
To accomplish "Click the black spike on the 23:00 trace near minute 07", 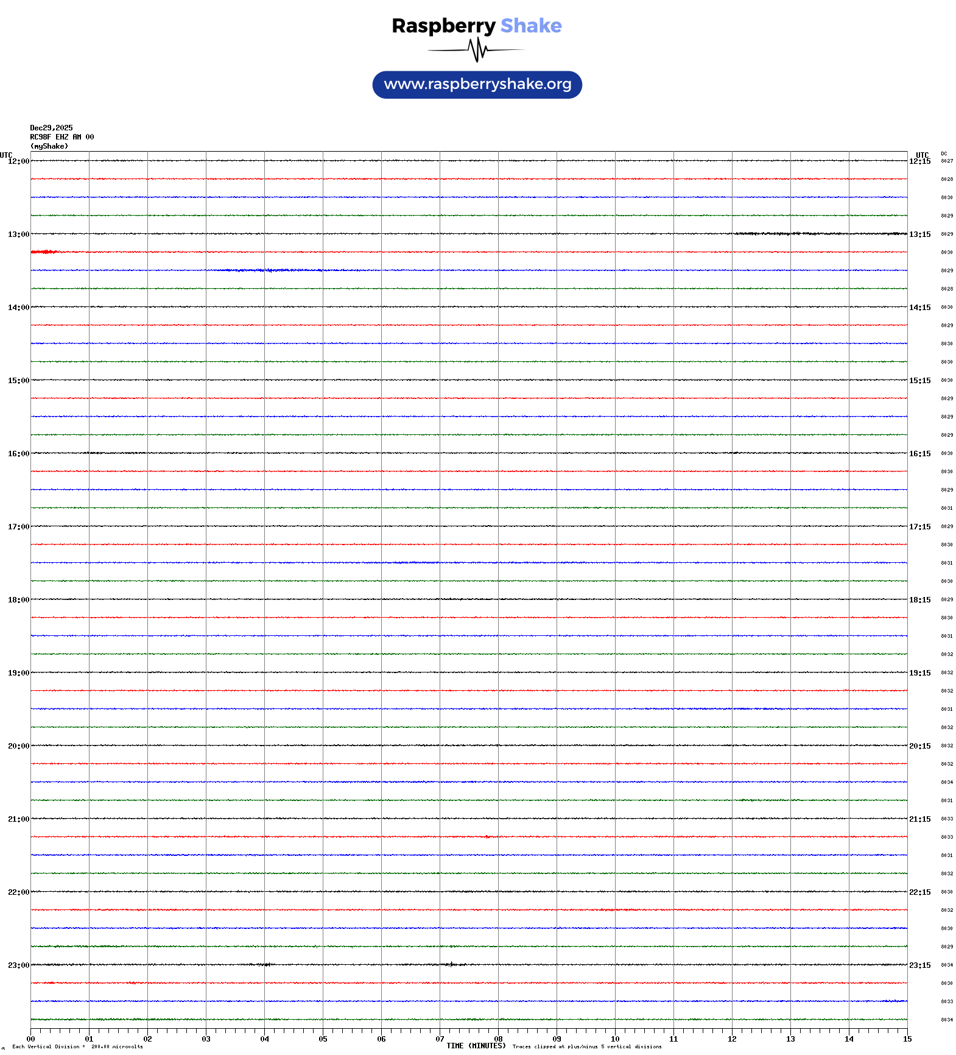I will 451,964.
